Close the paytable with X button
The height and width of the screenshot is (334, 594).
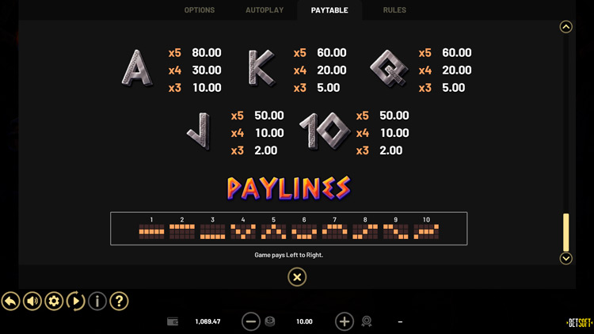coord(296,277)
